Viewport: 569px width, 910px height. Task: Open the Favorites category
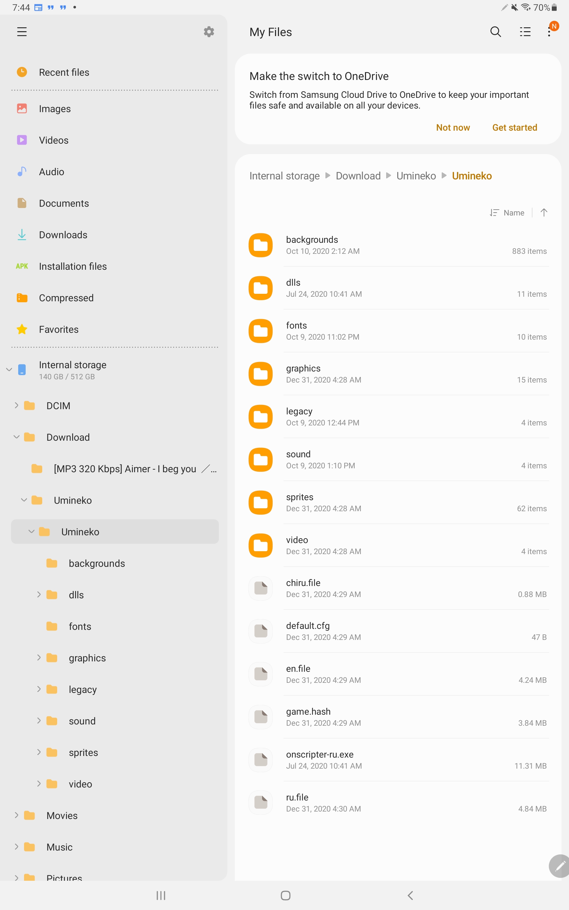click(x=115, y=330)
